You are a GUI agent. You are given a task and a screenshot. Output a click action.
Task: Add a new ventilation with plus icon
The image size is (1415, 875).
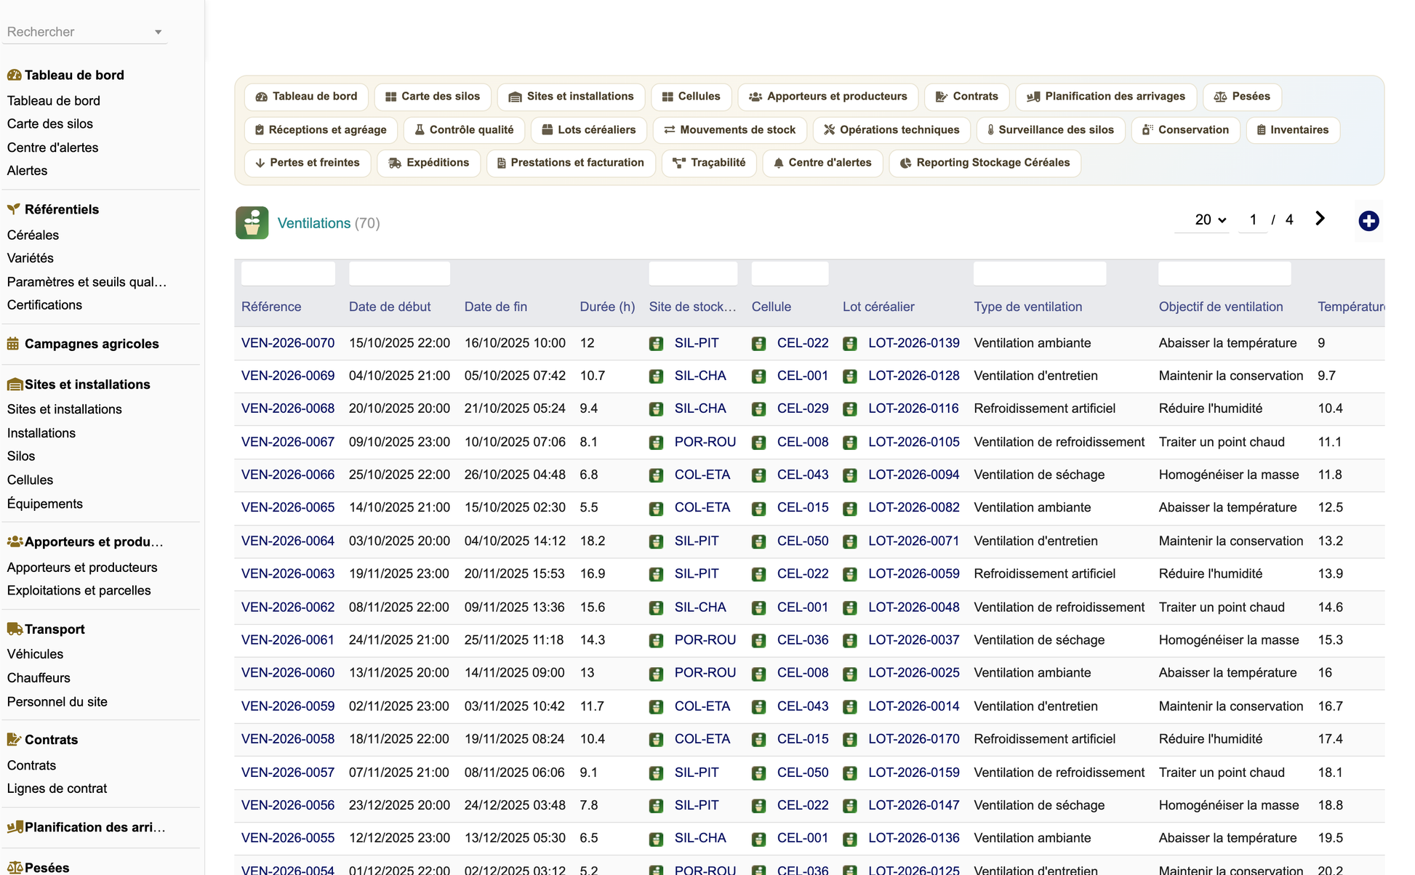1368,221
